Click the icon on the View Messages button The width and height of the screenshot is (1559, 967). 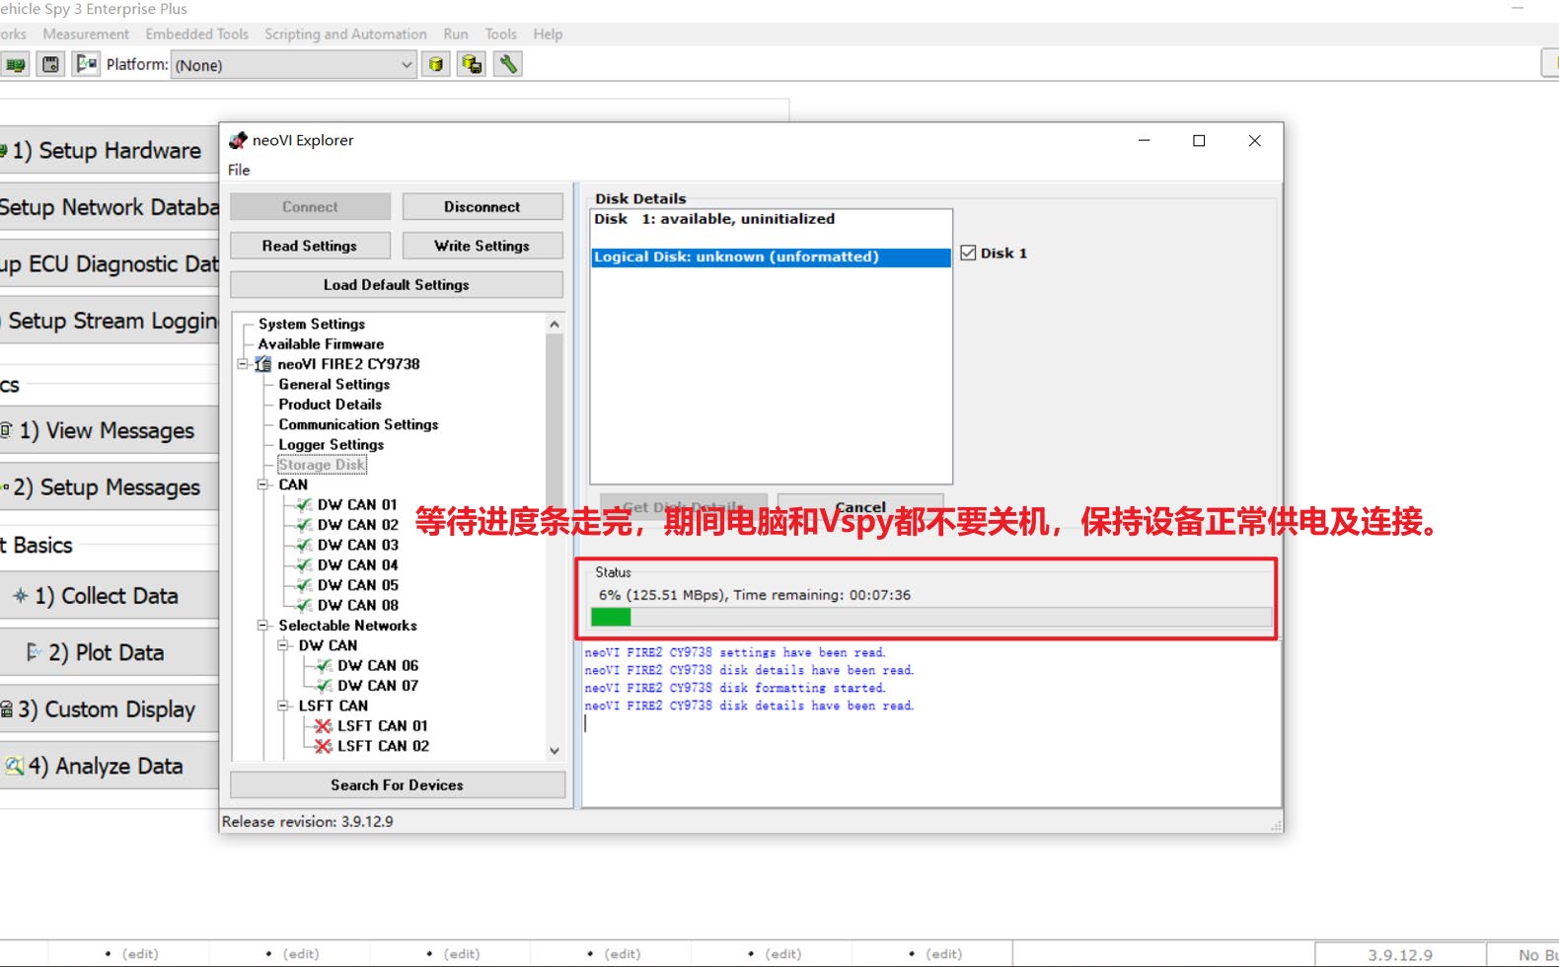tap(7, 430)
